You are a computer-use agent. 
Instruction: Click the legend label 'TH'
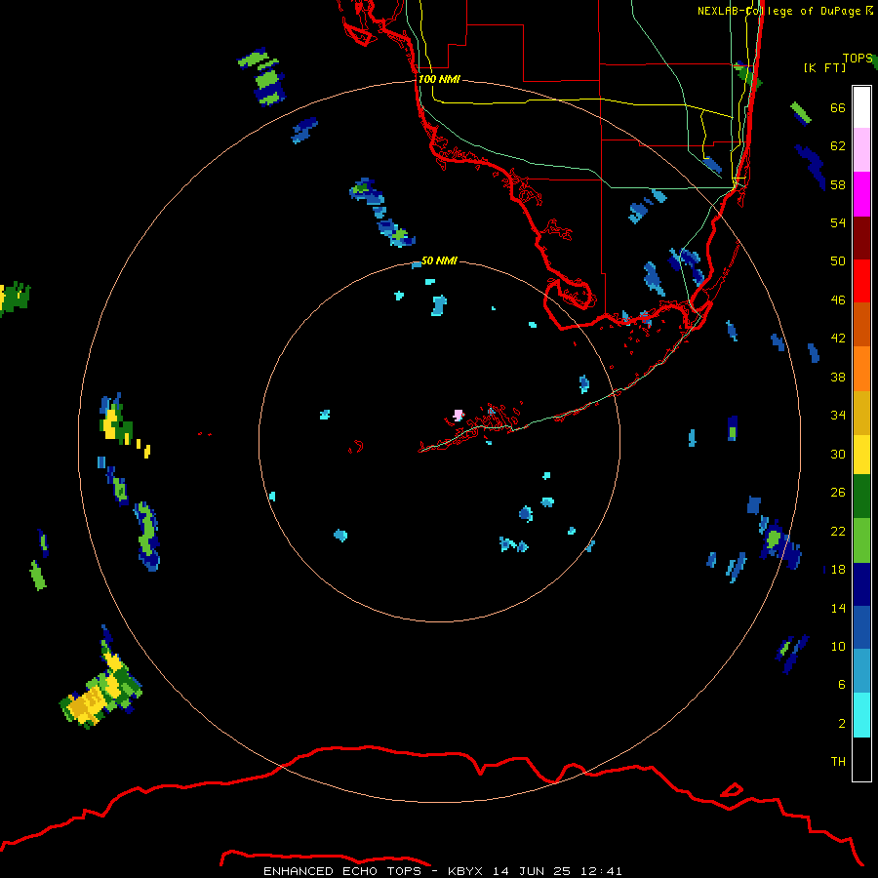[838, 762]
